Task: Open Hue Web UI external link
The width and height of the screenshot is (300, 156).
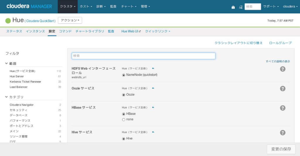Action: click(131, 31)
